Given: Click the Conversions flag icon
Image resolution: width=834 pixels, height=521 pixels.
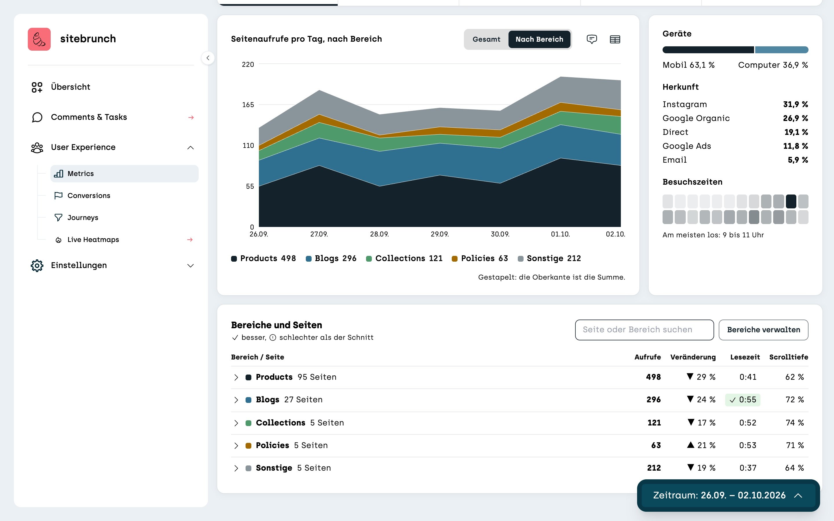Looking at the screenshot, I should (58, 196).
